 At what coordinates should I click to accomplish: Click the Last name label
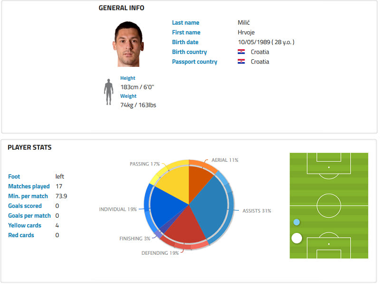(186, 23)
